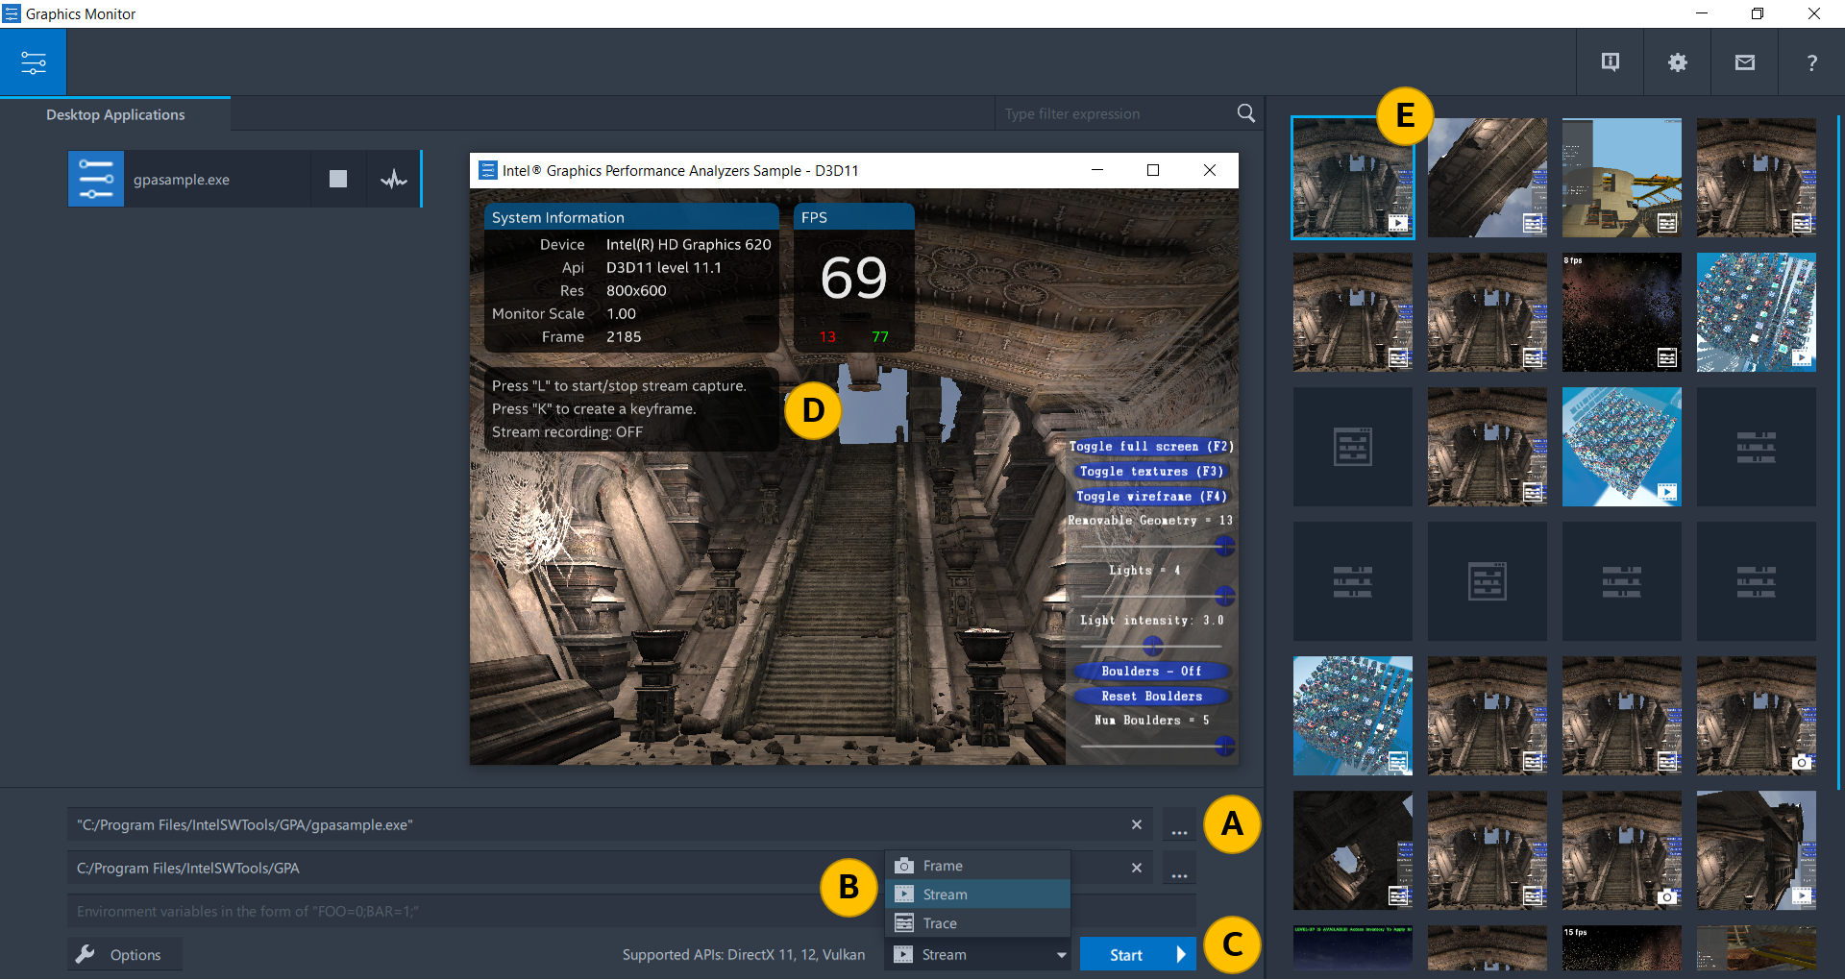The height and width of the screenshot is (980, 1845).
Task: Open the settings gear icon
Action: click(x=1677, y=62)
